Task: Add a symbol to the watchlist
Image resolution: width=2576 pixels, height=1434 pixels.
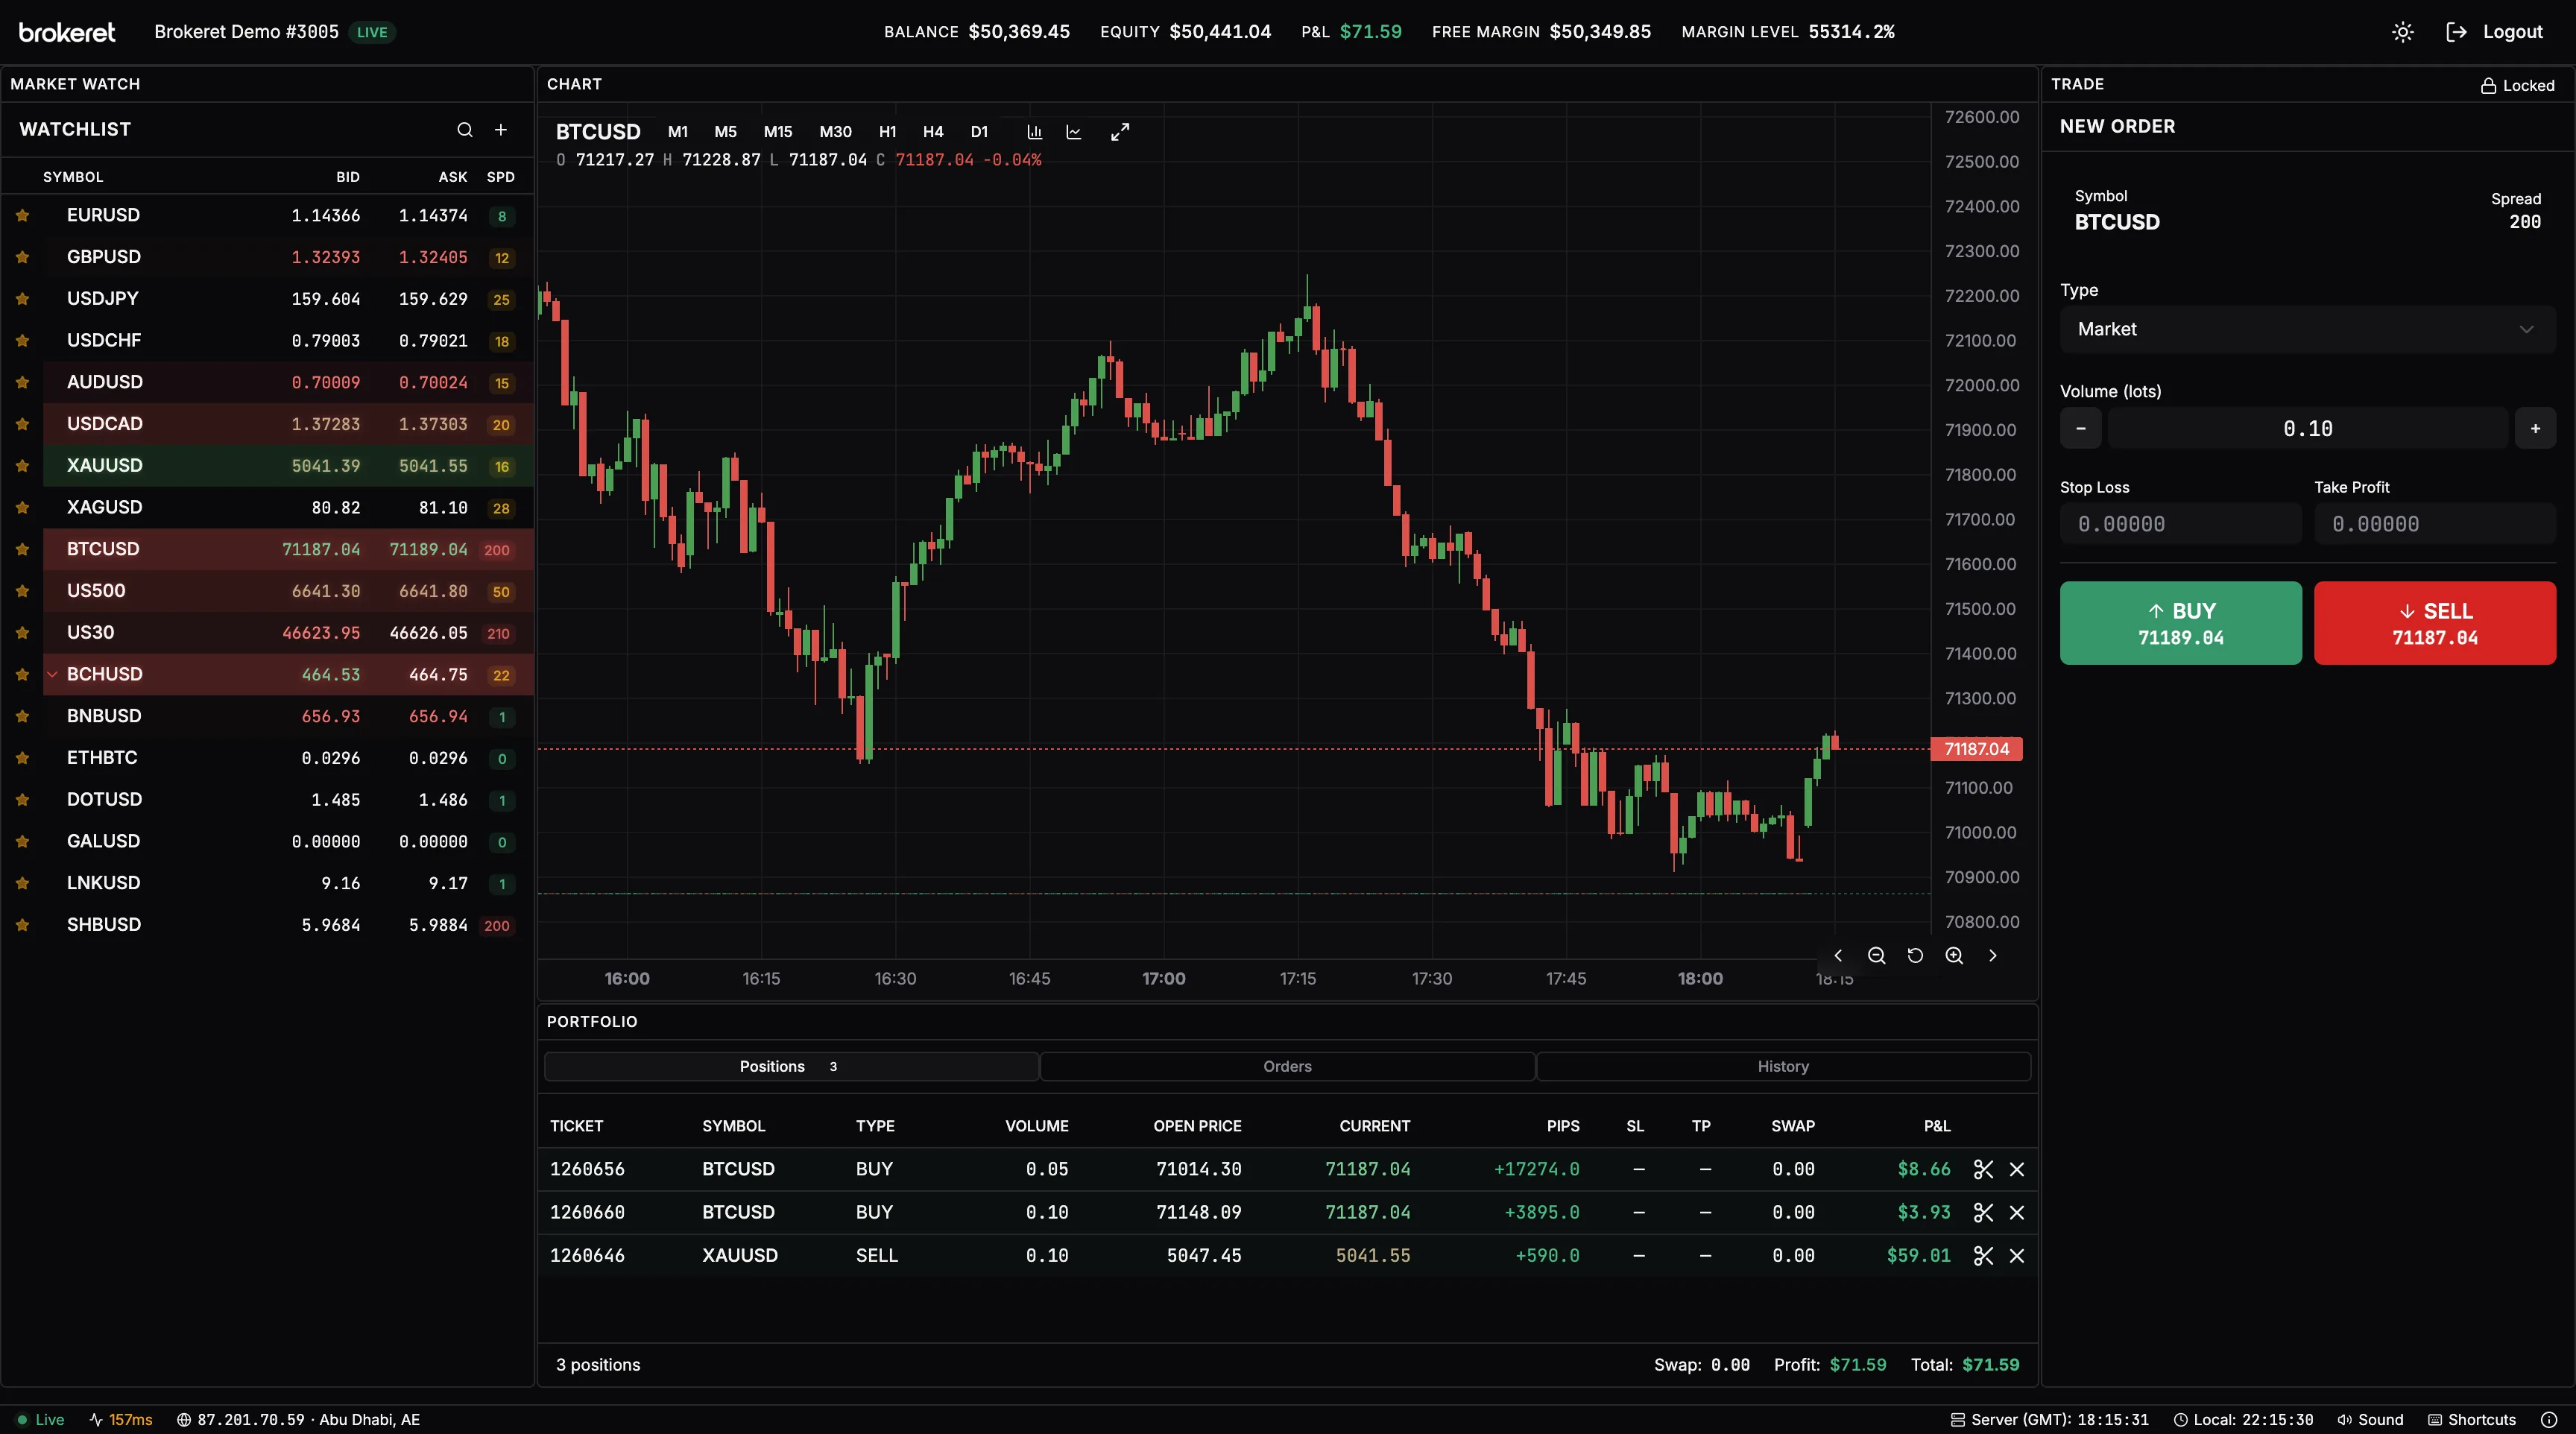Action: (501, 130)
